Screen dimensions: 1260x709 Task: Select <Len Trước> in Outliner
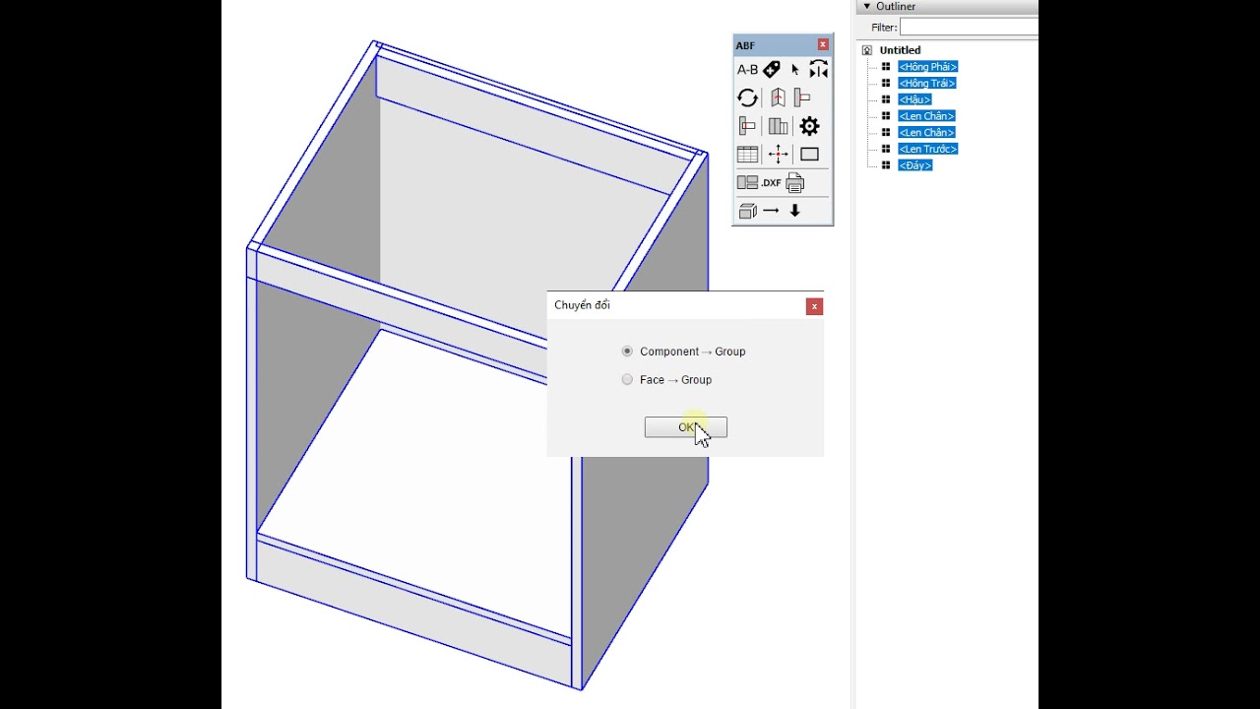point(927,149)
